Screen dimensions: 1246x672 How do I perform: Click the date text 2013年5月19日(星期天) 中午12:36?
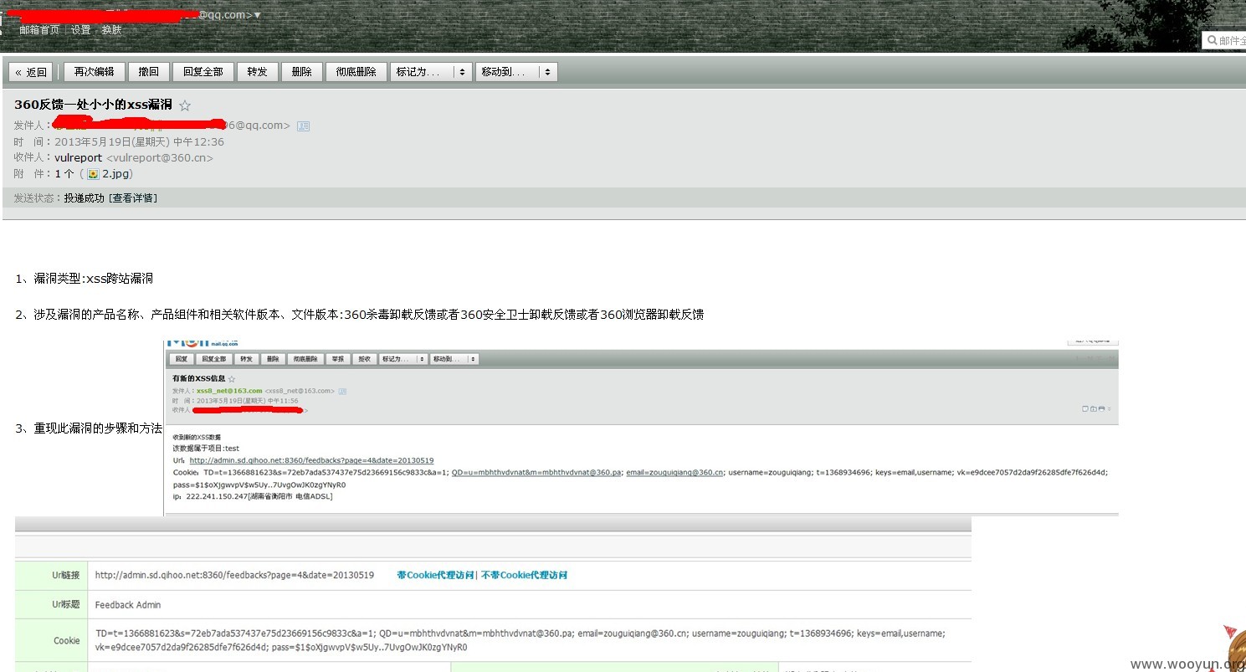140,141
